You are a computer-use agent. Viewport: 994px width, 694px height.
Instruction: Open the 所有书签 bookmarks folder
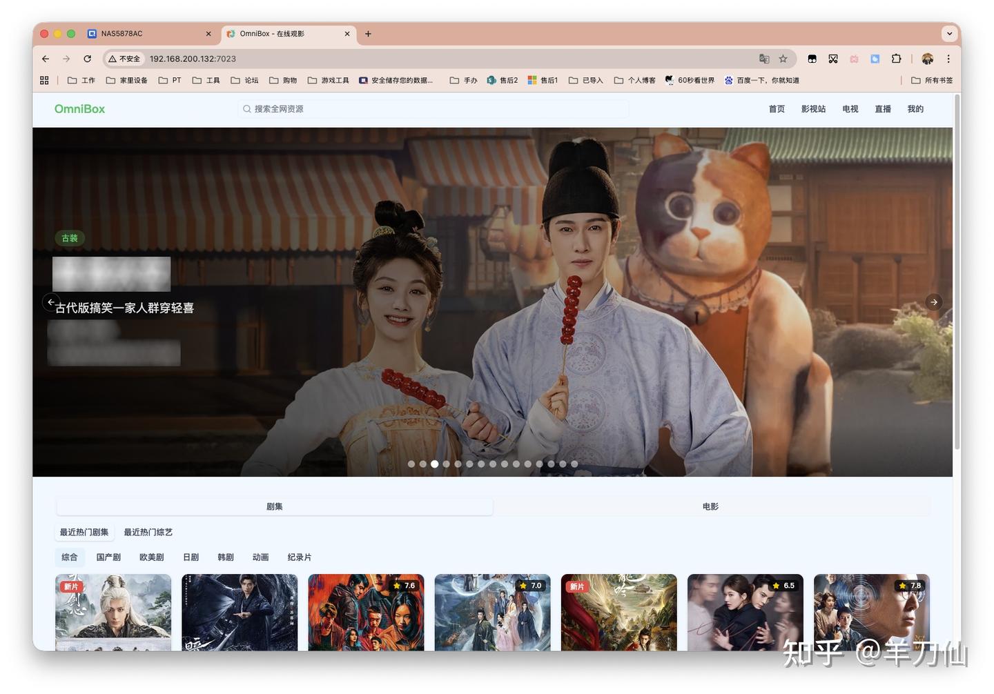click(932, 81)
